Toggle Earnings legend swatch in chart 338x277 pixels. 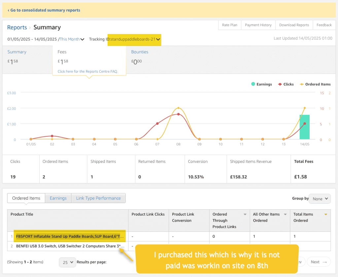coord(253,84)
